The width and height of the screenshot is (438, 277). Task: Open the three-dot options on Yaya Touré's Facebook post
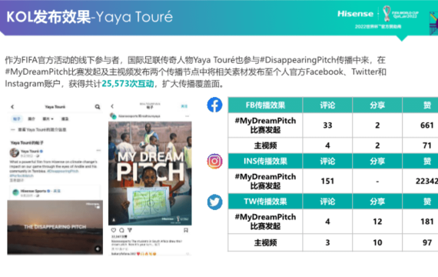[x=98, y=151]
